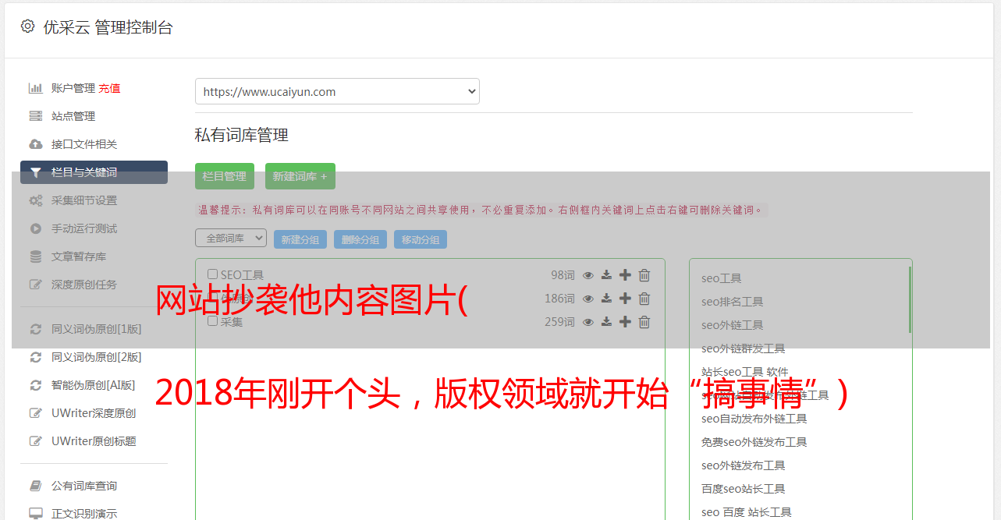Open 账户管理 via its bar chart icon
This screenshot has height=520, width=1001.
click(36, 88)
